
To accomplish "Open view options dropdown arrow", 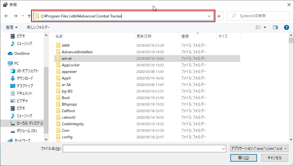I will pos(265,27).
